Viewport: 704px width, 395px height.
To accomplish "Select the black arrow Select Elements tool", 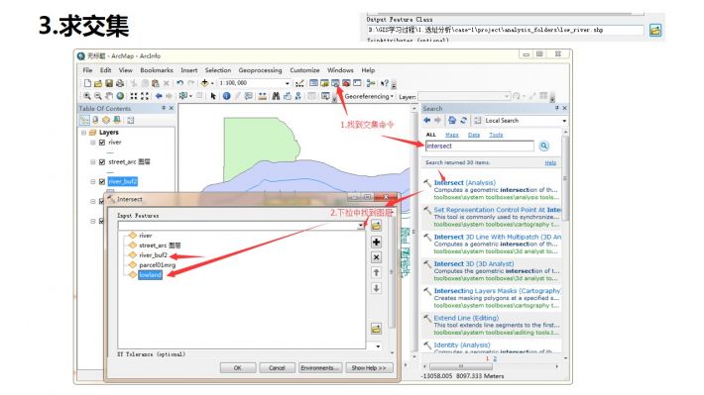I will tap(213, 96).
